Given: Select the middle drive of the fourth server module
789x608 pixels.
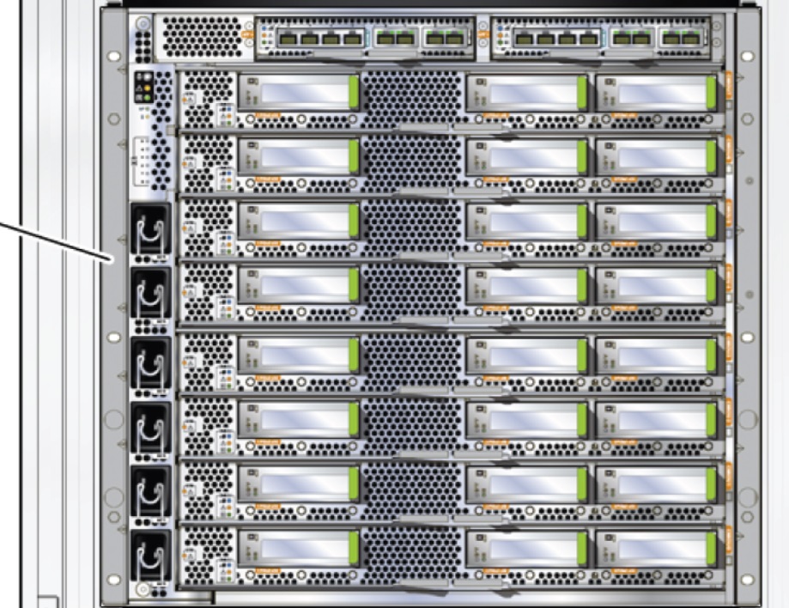Looking at the screenshot, I should tap(527, 286).
